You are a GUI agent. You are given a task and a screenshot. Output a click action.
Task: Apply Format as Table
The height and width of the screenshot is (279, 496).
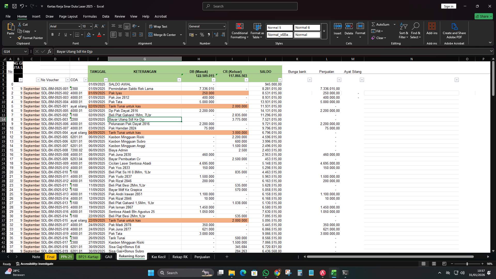click(257, 30)
